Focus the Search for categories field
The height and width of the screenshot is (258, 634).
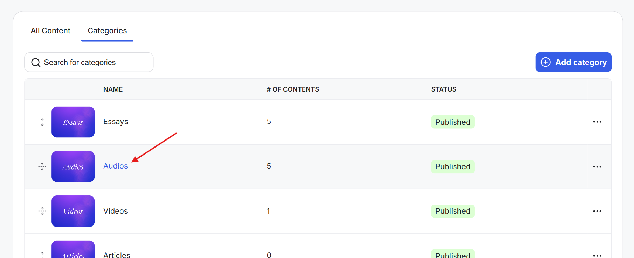(89, 62)
